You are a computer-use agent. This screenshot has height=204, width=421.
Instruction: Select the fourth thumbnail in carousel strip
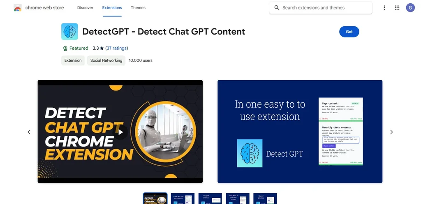[237, 198]
